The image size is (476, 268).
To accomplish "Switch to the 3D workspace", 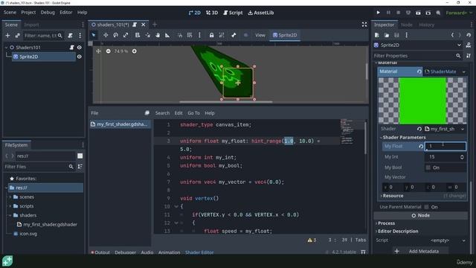I will pyautogui.click(x=212, y=13).
